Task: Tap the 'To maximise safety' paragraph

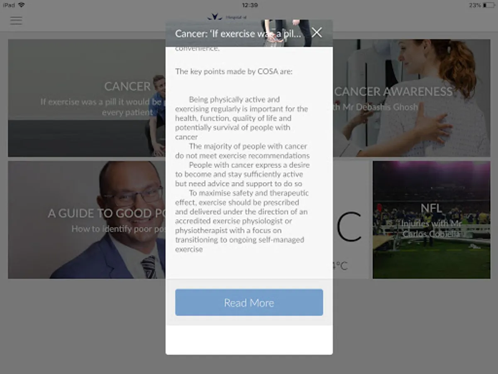Action: click(242, 221)
